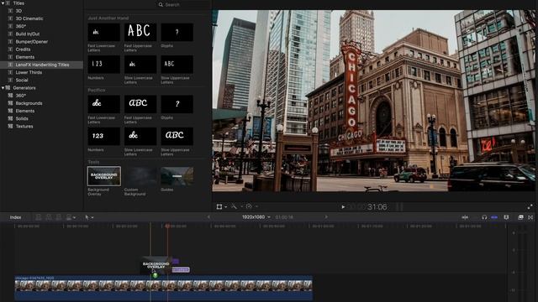The image size is (538, 302).
Task: Collapse the Generators category disclosure triangle
Action: [x=3, y=88]
